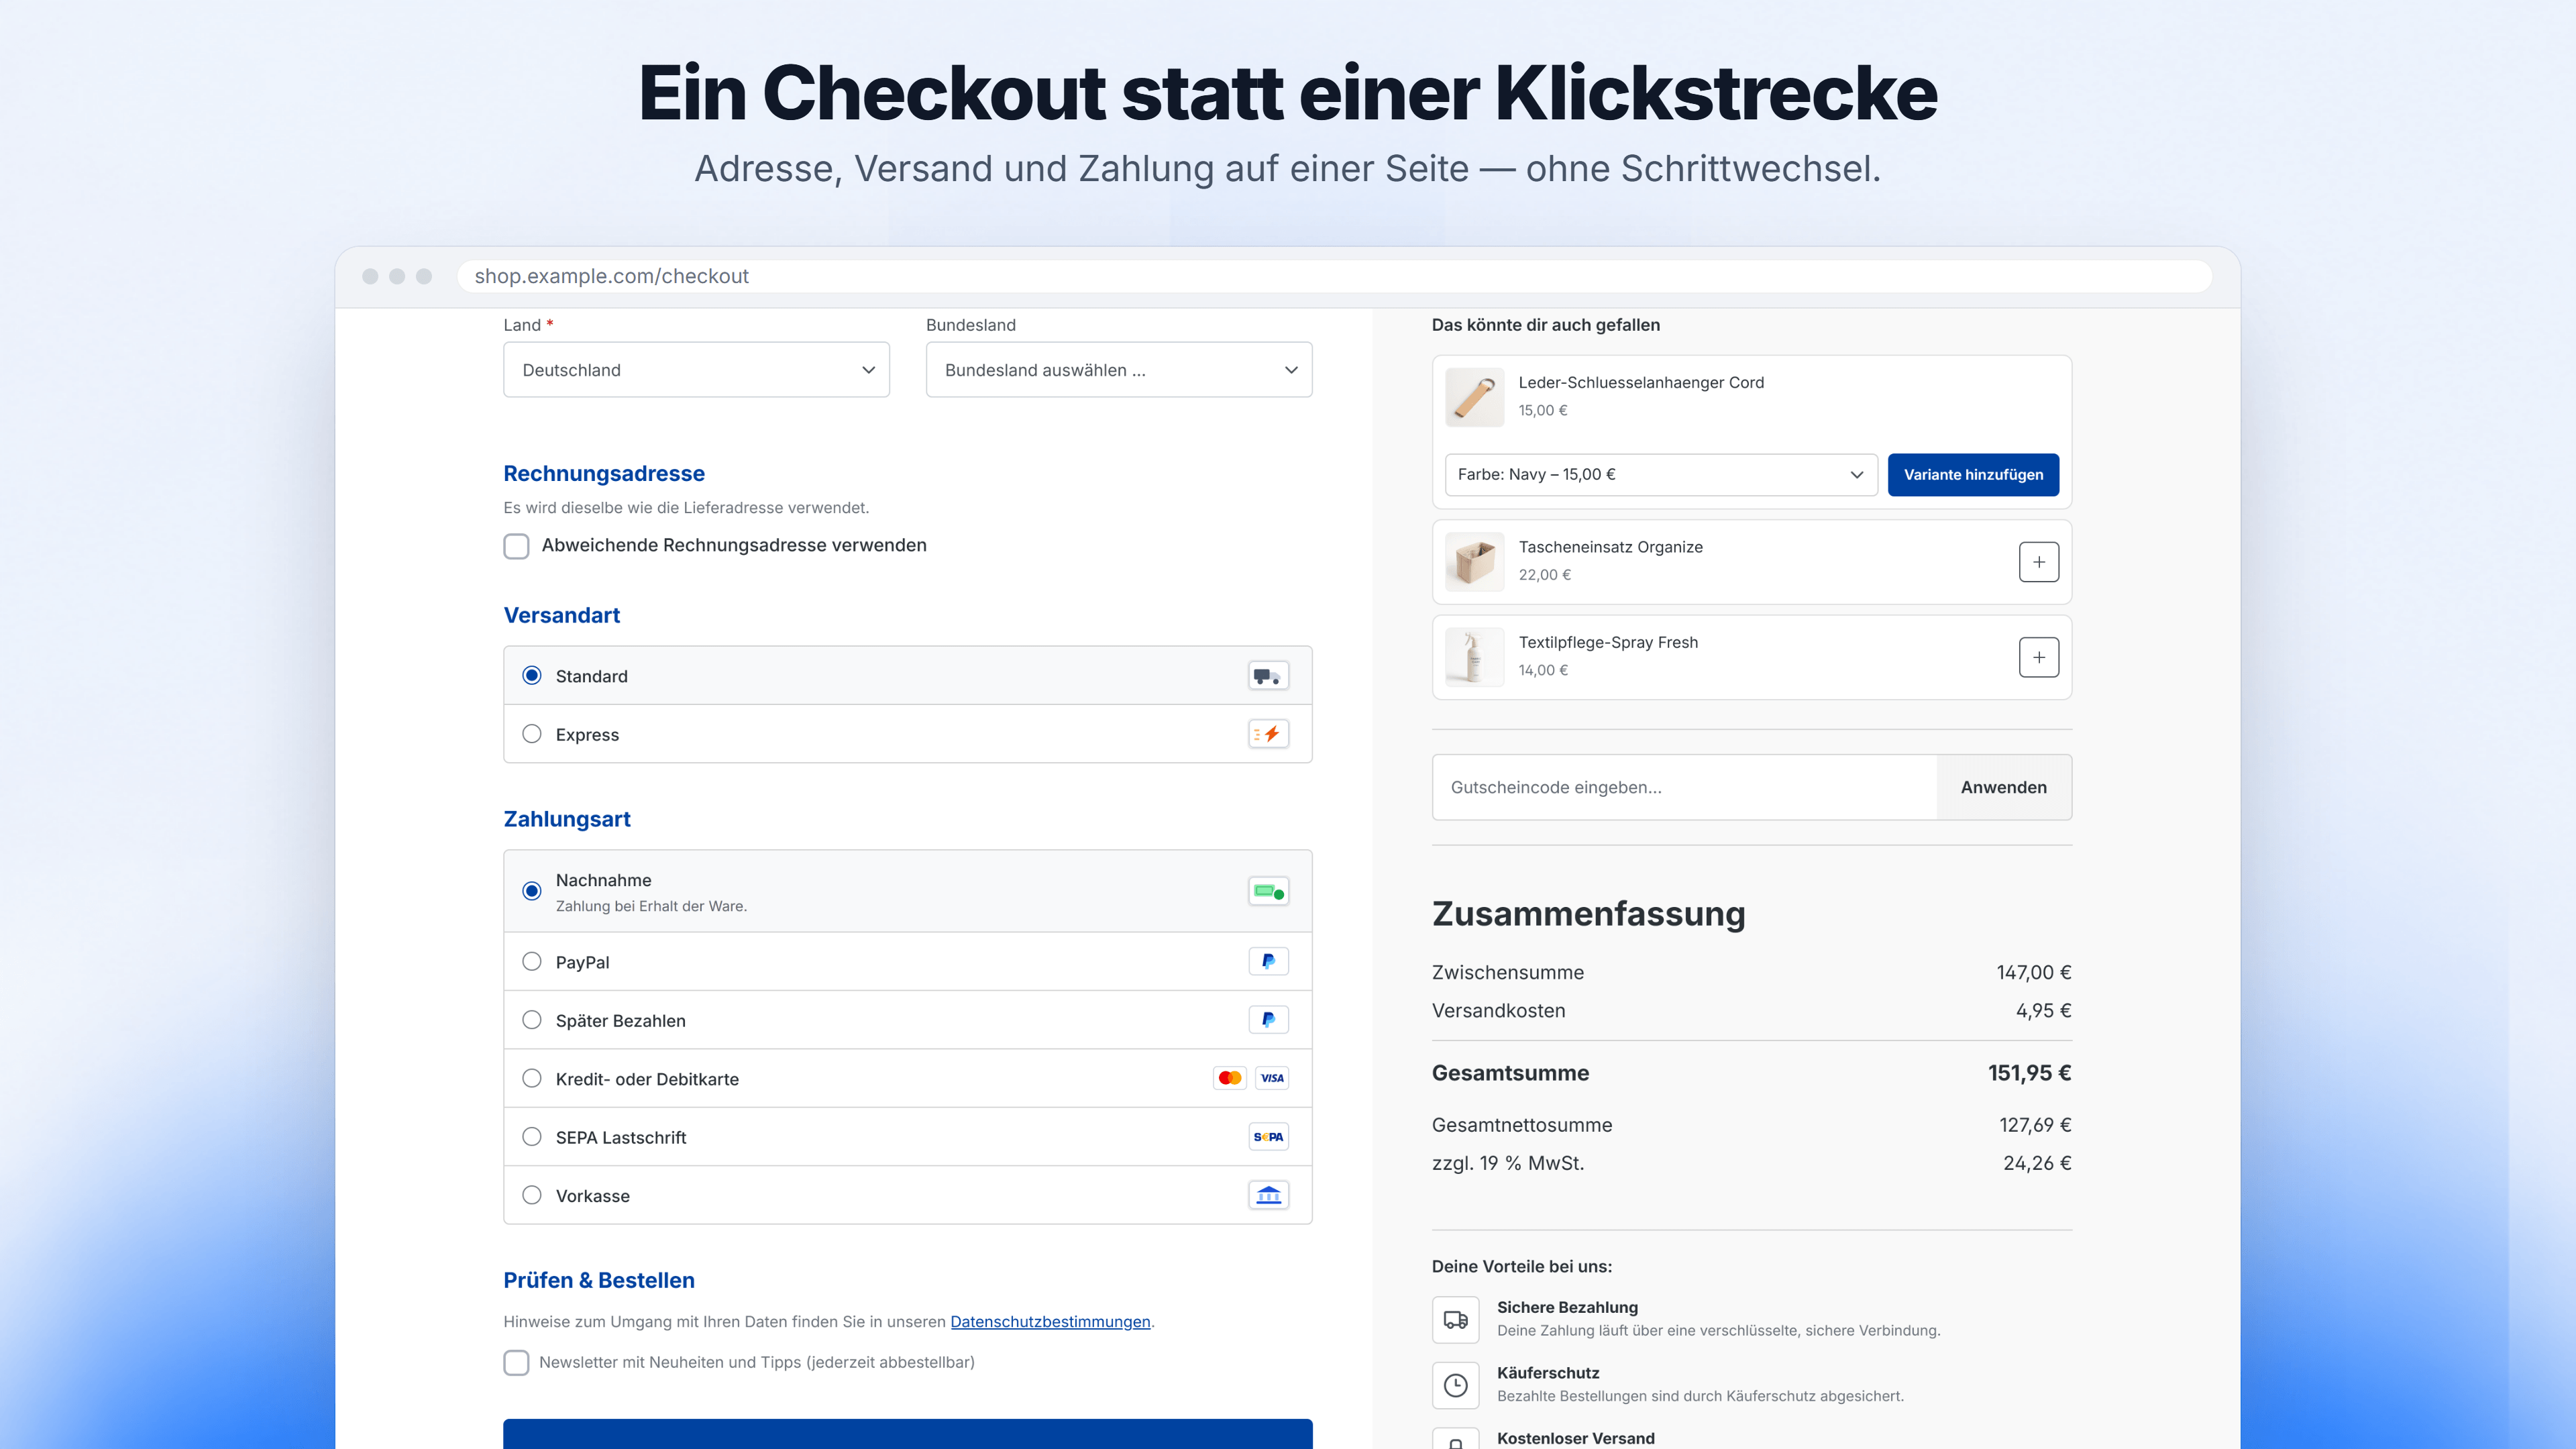Tick the Newsletter subscription checkbox

point(516,1363)
